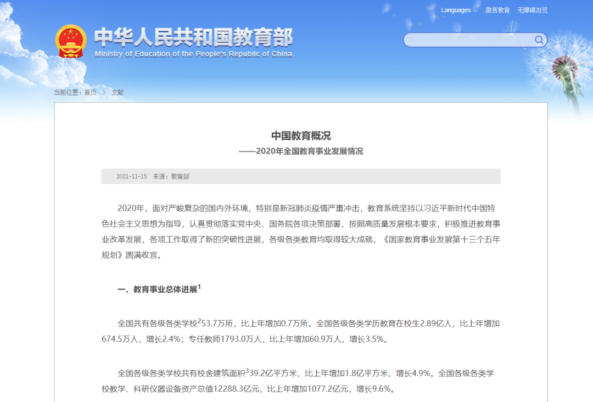593x402 pixels.
Task: Expand the Languages chevron arrow
Action: pos(474,10)
